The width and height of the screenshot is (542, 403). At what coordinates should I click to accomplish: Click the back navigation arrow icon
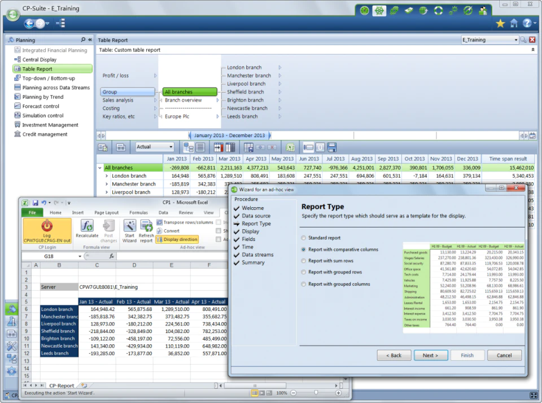pos(29,24)
